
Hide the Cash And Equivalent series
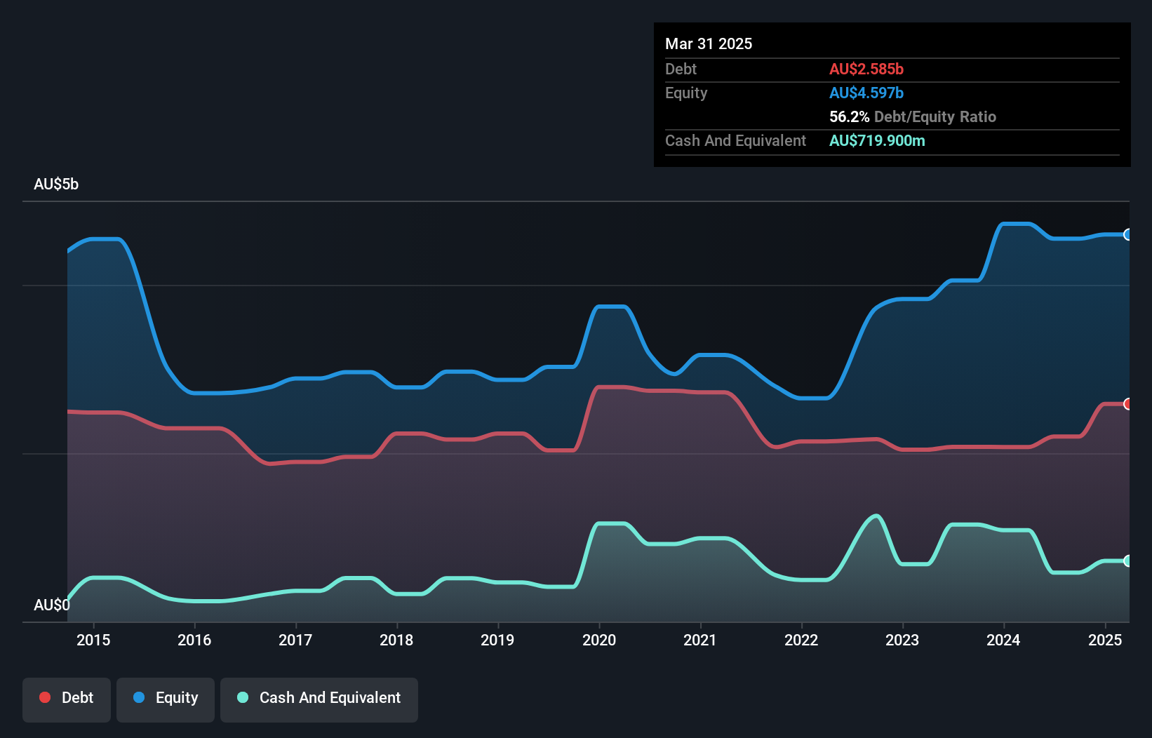[x=319, y=698]
